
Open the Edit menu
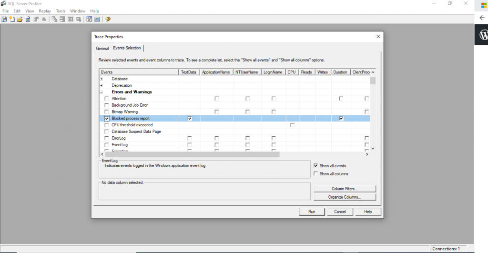click(17, 11)
